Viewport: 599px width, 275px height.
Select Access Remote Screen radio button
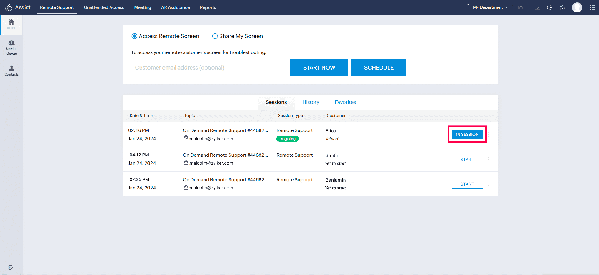pyautogui.click(x=135, y=36)
